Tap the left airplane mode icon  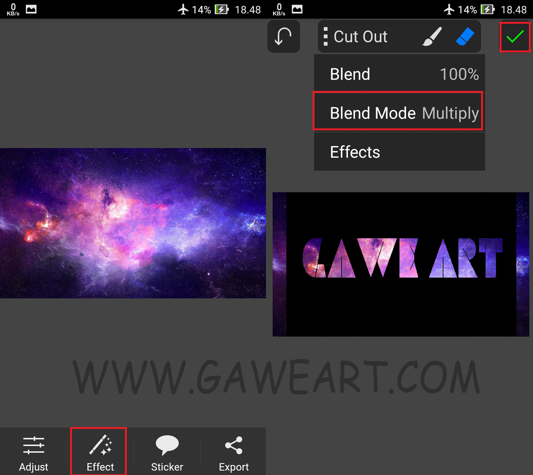coord(183,9)
